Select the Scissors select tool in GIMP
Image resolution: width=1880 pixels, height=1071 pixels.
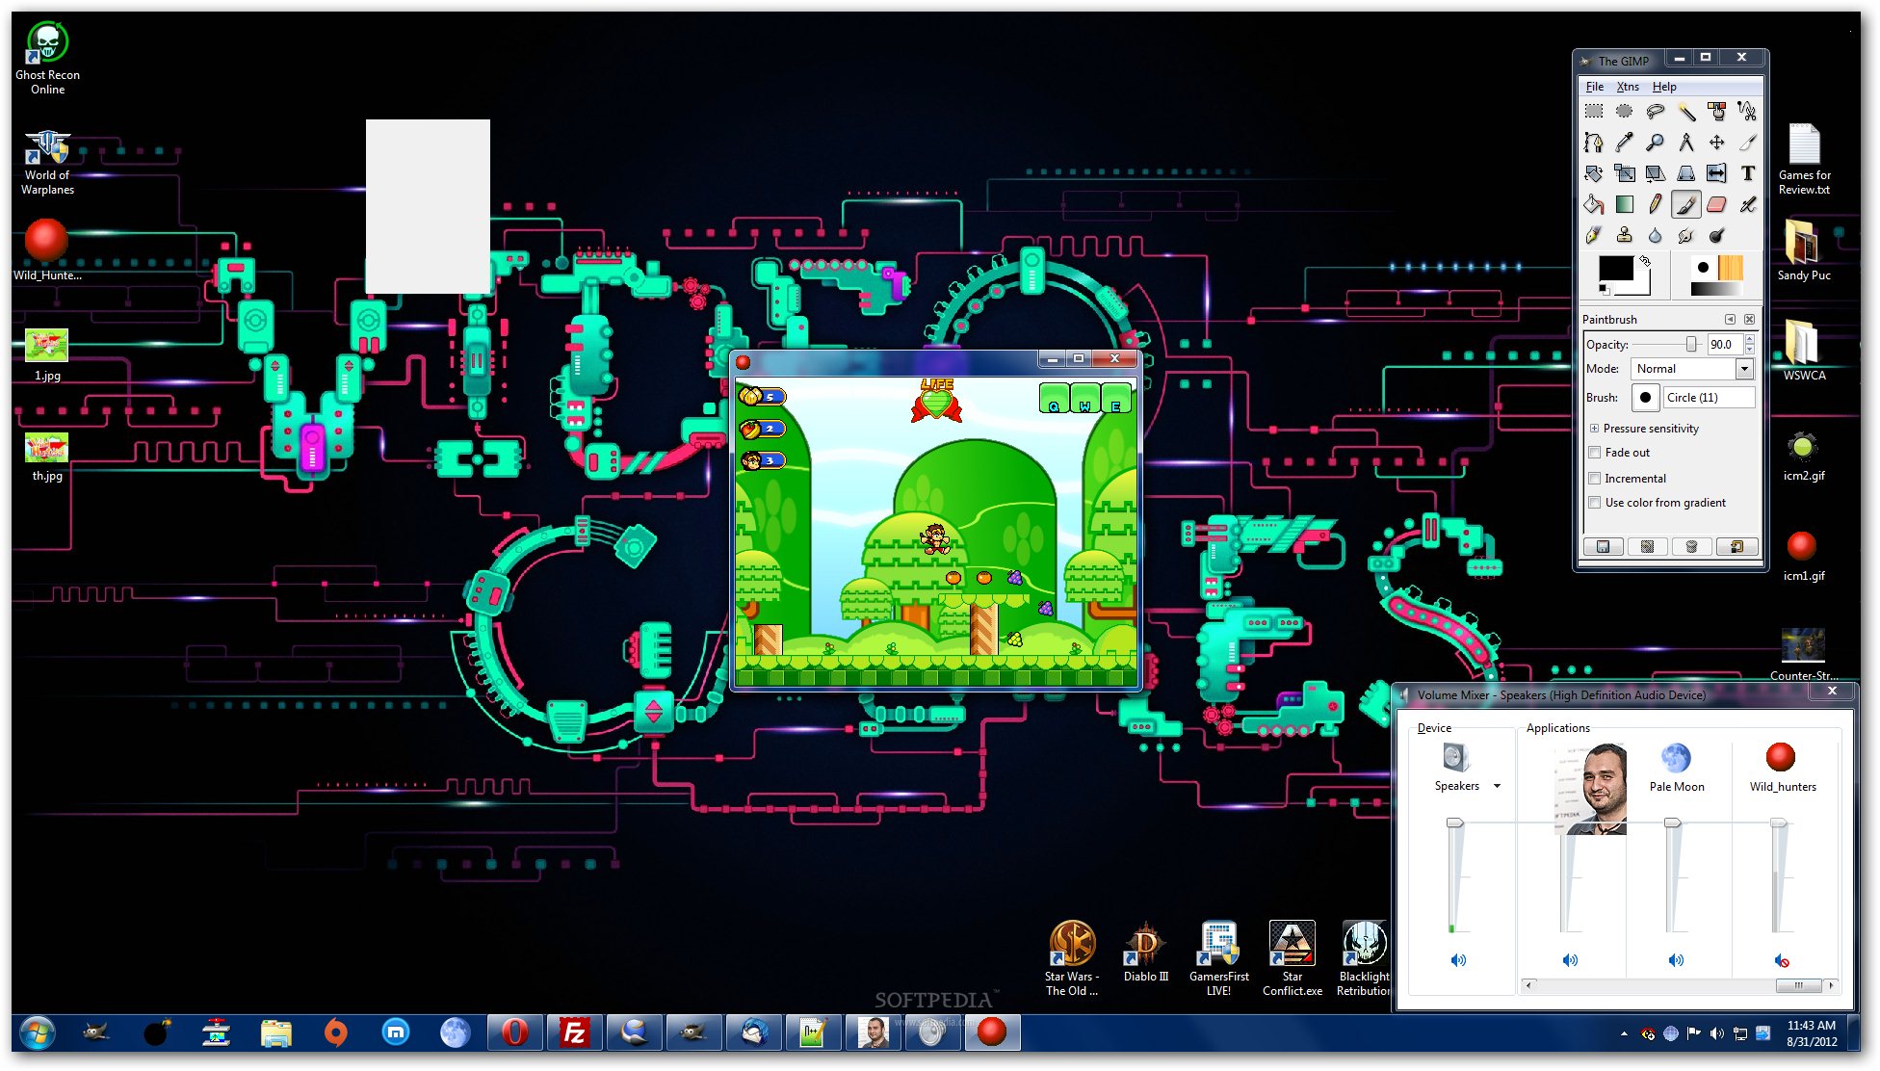tap(1748, 112)
